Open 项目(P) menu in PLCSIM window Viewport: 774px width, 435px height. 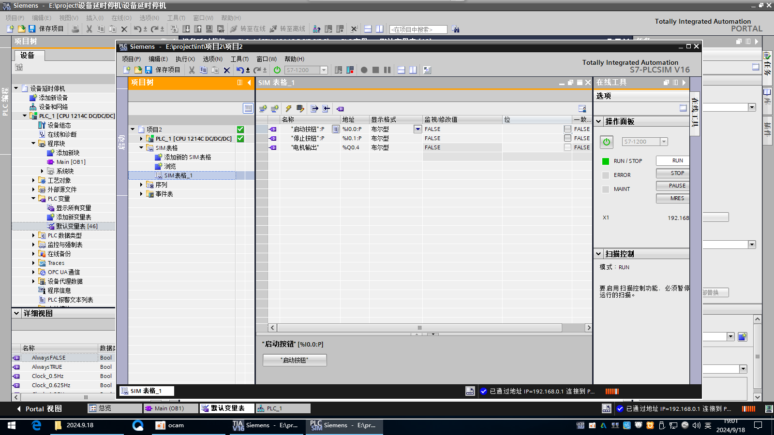coord(131,59)
